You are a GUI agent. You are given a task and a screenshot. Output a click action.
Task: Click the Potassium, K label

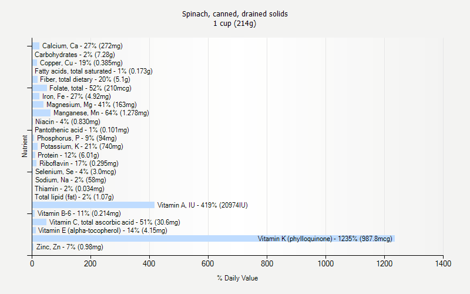click(82, 146)
